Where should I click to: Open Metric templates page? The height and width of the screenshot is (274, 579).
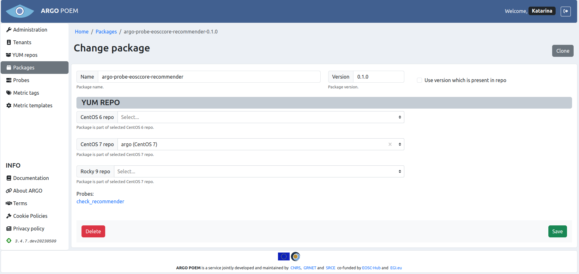pos(35,105)
